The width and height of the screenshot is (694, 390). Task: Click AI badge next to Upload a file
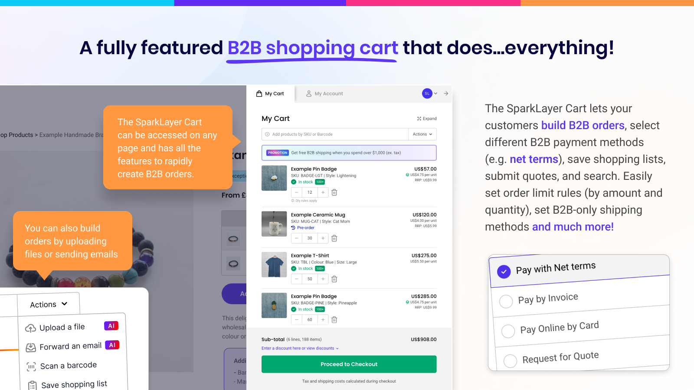111,326
